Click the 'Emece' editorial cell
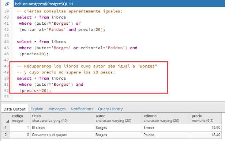Viewport: 225px width, 141px height. pyautogui.click(x=166, y=128)
